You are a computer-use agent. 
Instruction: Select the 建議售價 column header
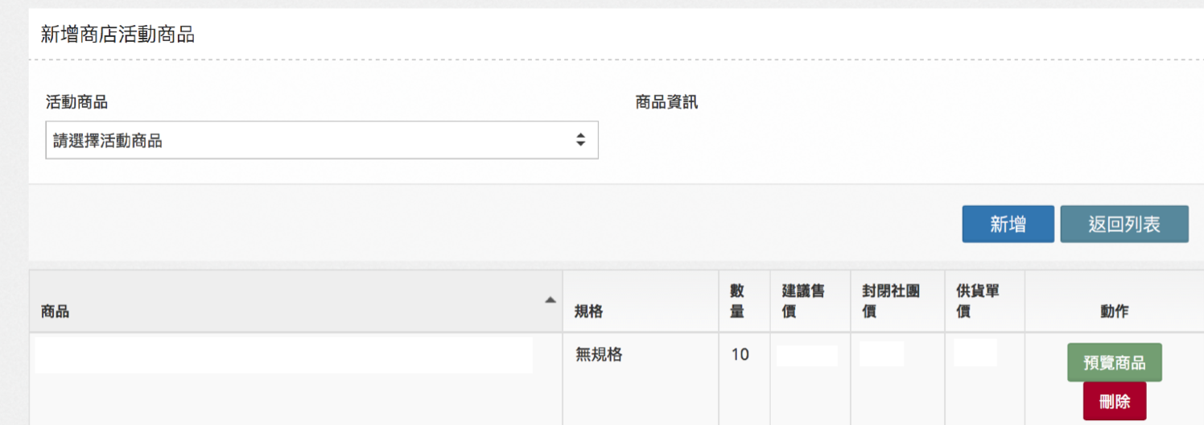(810, 301)
